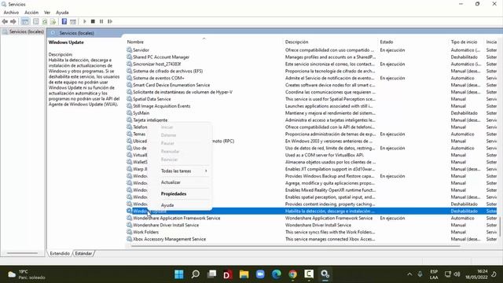Screen dimensions: 503x283
Task: Click the microphone icon in system tray
Action: click(x=420, y=274)
